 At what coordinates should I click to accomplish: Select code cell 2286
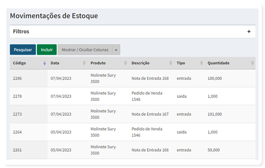pyautogui.click(x=17, y=78)
